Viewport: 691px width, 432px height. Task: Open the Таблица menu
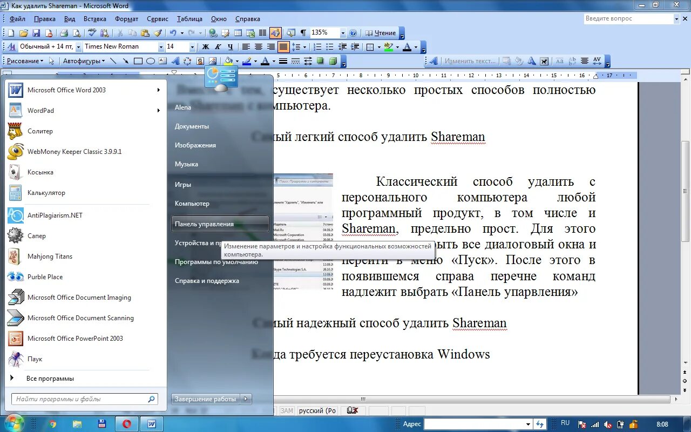click(189, 19)
